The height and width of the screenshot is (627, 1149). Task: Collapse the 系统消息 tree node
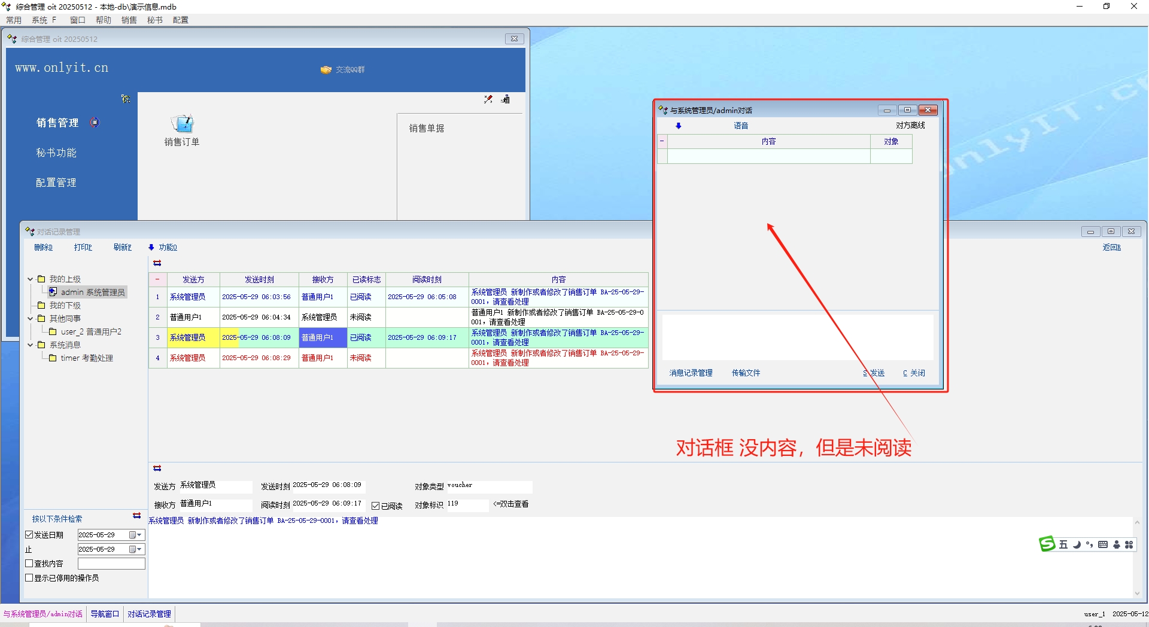(x=30, y=345)
